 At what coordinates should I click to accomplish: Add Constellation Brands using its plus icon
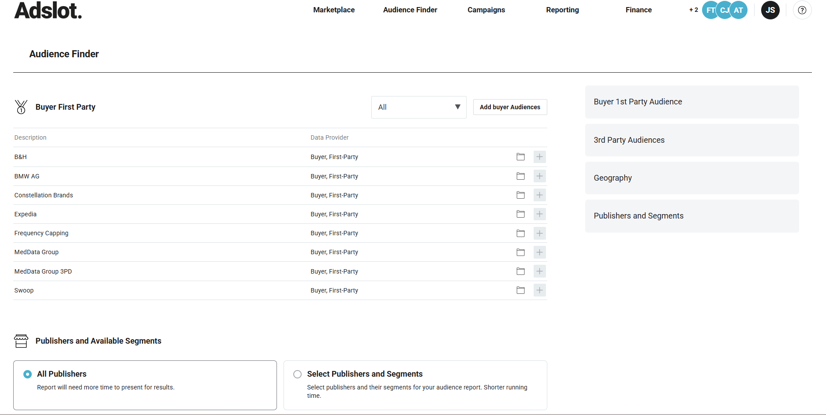(x=539, y=195)
